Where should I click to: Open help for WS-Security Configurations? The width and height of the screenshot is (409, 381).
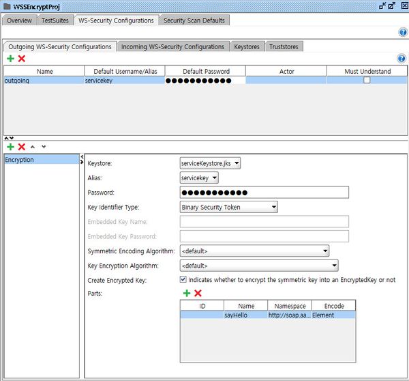402,32
